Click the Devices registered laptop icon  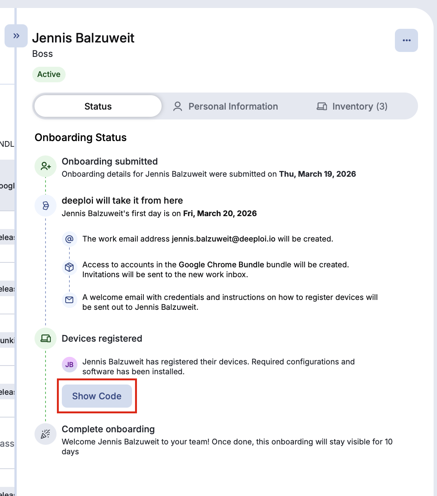(46, 338)
